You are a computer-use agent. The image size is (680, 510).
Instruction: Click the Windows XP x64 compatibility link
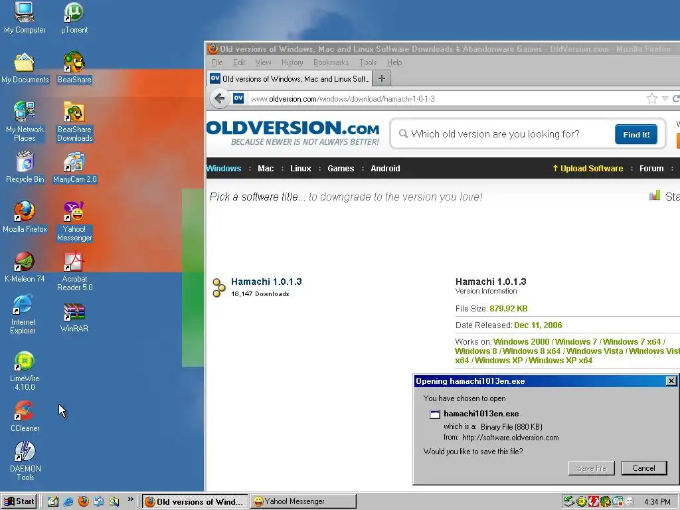click(560, 361)
